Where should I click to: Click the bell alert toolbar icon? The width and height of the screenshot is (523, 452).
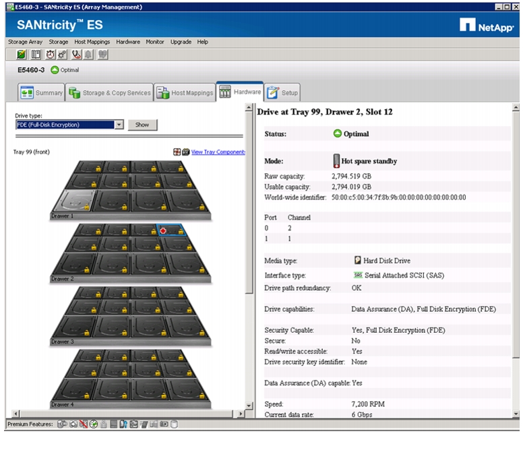click(x=88, y=55)
